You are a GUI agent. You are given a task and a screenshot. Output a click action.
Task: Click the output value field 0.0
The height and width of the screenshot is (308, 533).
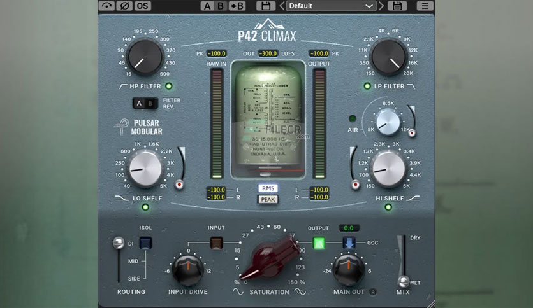coord(349,228)
